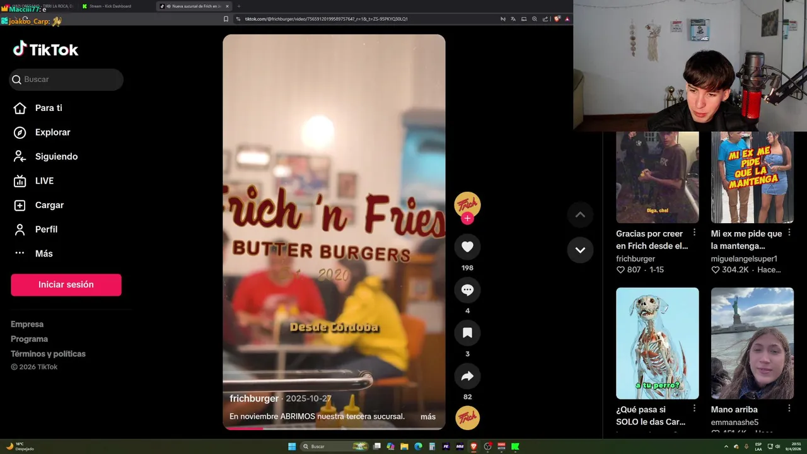807x454 pixels.
Task: Open miguelangelsuper1 author link
Action: [x=744, y=259]
